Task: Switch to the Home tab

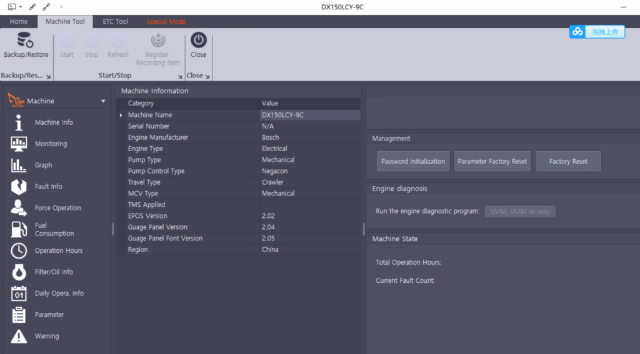Action: coord(19,21)
